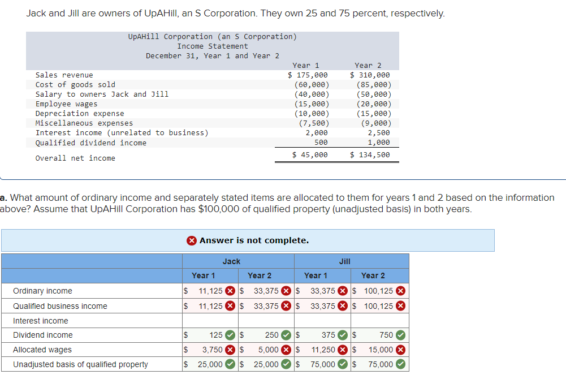Click Year 1 sales revenue $ 175,000
566x379 pixels.
[x=308, y=75]
